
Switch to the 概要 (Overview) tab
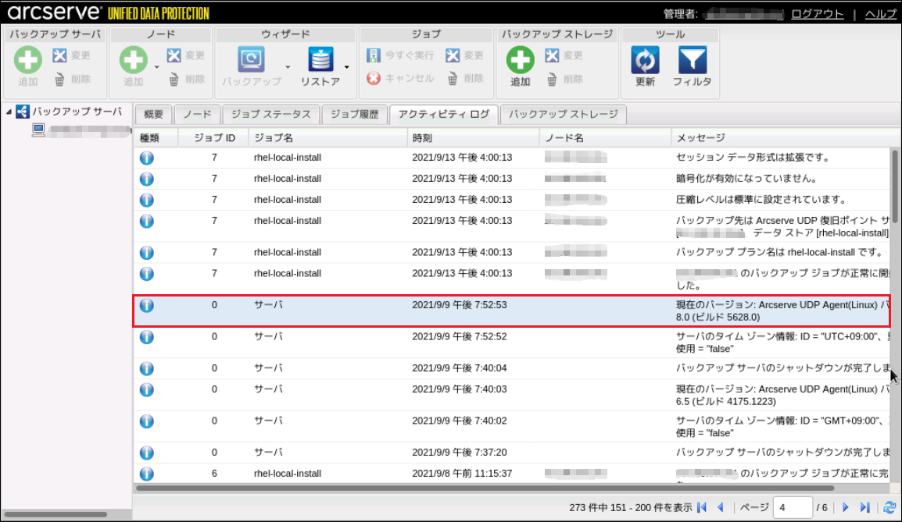point(153,114)
